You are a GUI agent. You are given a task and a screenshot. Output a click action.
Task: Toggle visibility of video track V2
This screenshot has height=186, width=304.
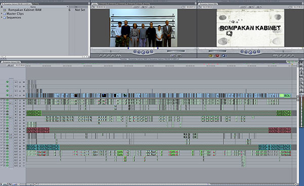click(x=8, y=91)
